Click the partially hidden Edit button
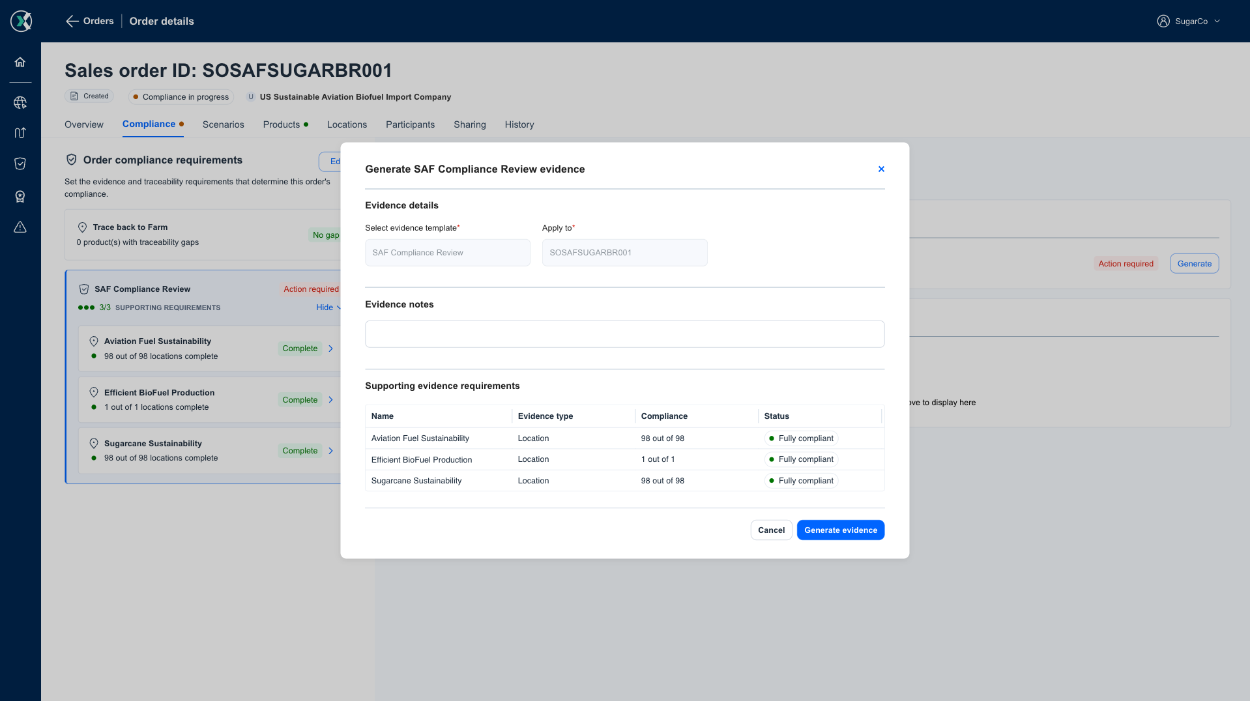Screen dimensions: 1250x701 point(330,162)
